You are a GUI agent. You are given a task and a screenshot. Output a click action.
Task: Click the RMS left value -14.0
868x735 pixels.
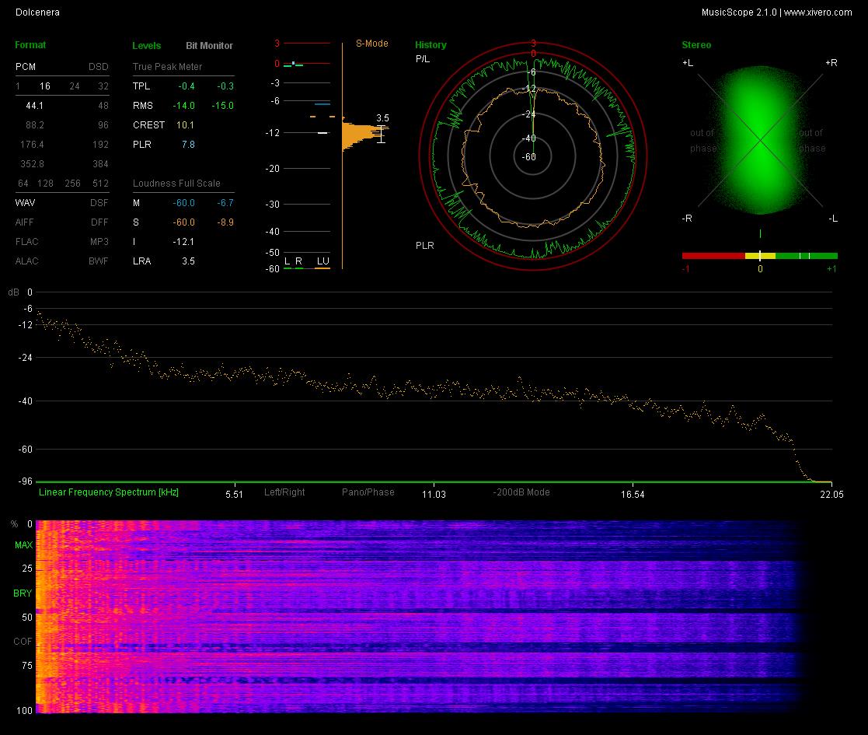pyautogui.click(x=184, y=105)
